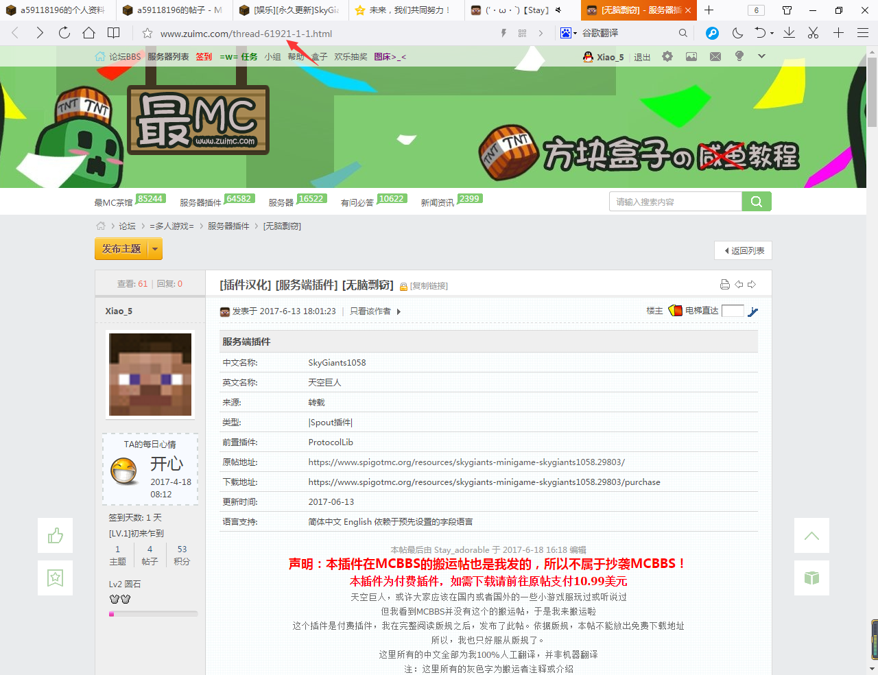The width and height of the screenshot is (878, 675).
Task: Click the thumbs-up recommend button on left
Action: (55, 536)
